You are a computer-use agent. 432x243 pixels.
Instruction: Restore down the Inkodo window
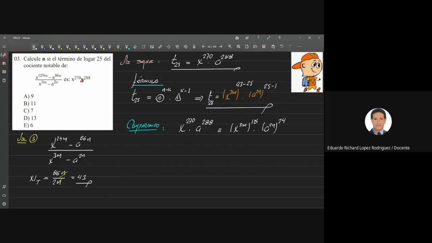pyautogui.click(x=309, y=38)
